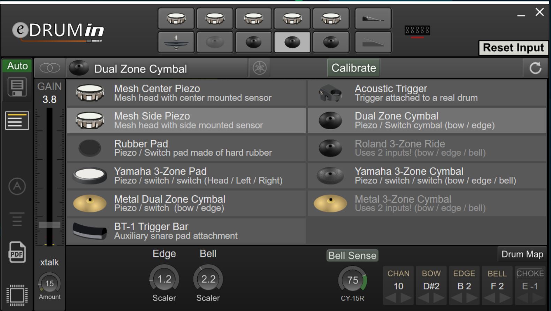Click the BT-1 Trigger Bar image

(x=90, y=231)
